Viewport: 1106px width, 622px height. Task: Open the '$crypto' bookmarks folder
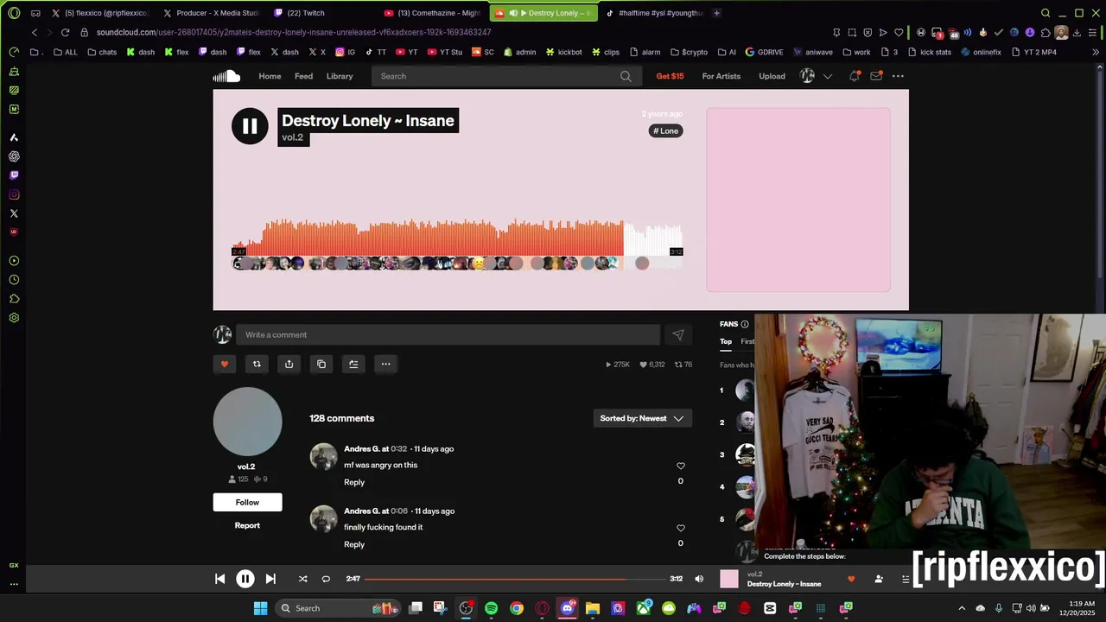pyautogui.click(x=689, y=52)
